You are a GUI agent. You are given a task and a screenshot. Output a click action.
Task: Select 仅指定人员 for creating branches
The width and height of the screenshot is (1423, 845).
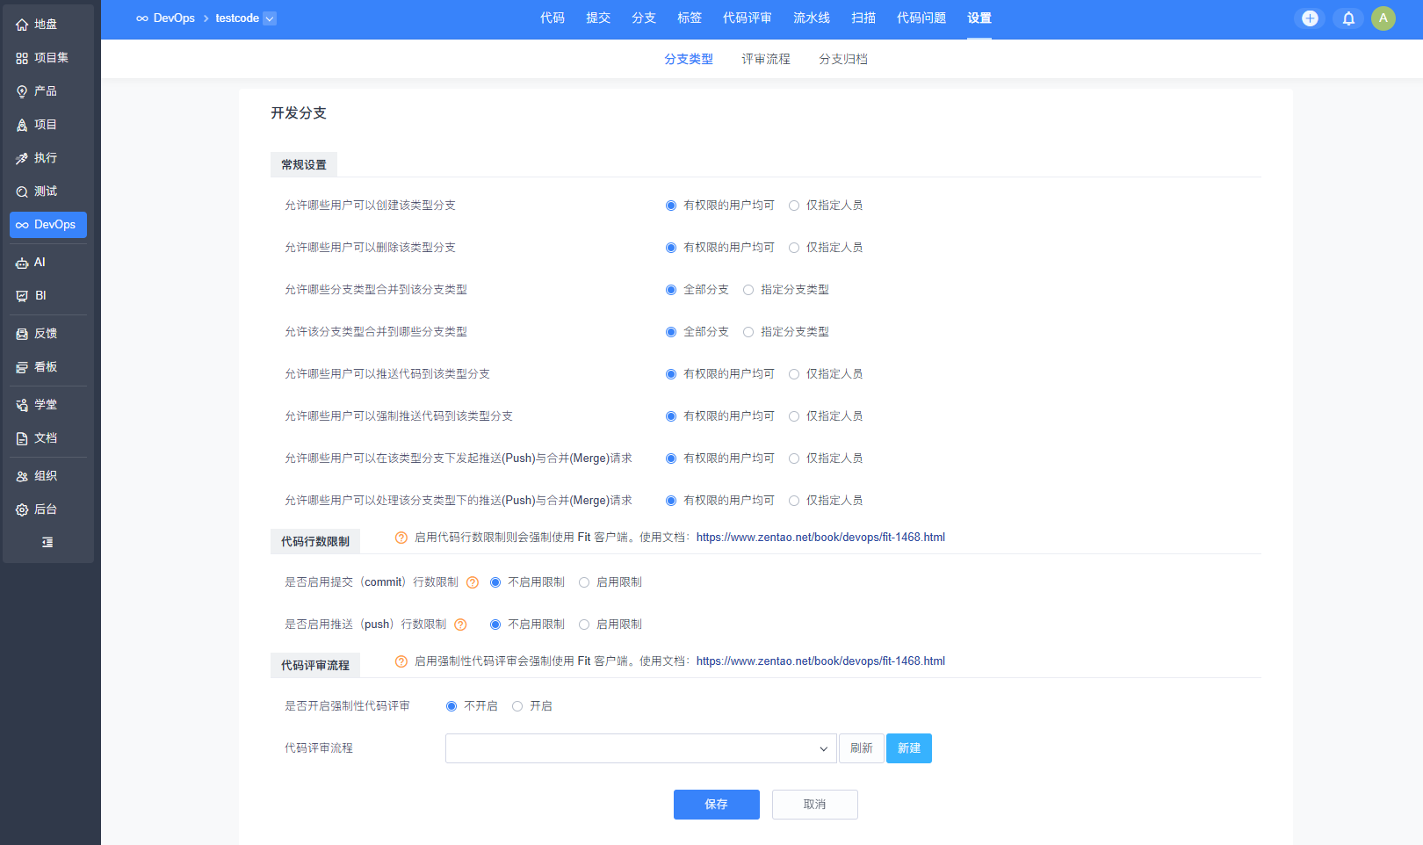point(794,206)
